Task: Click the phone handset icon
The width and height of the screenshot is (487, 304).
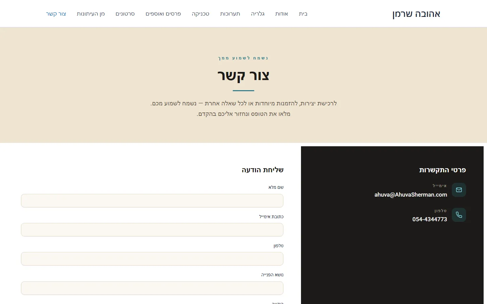Action: [459, 215]
